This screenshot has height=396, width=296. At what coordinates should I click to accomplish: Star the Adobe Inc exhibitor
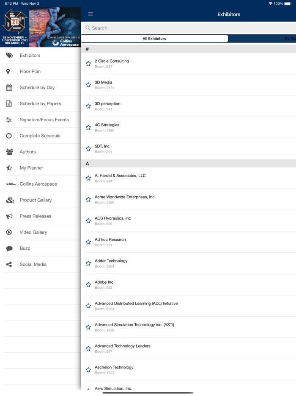pyautogui.click(x=88, y=284)
